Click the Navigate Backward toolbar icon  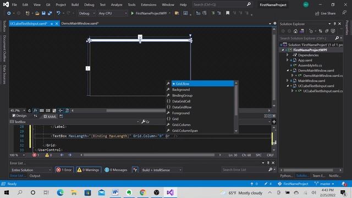pos(9,13)
